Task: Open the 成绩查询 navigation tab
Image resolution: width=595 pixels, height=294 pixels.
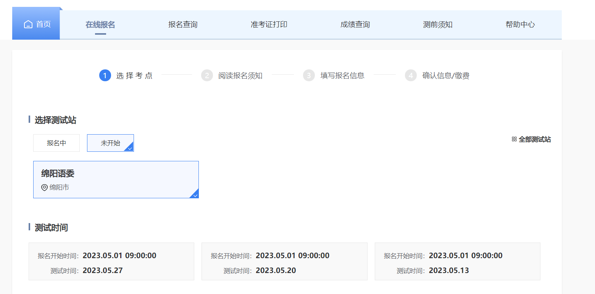Action: (355, 25)
